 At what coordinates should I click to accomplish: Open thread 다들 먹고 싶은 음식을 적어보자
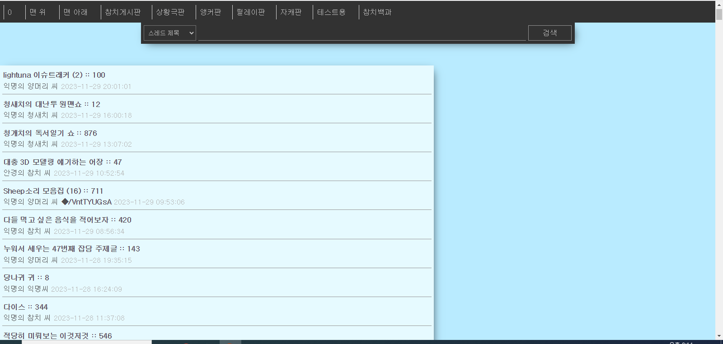67,220
